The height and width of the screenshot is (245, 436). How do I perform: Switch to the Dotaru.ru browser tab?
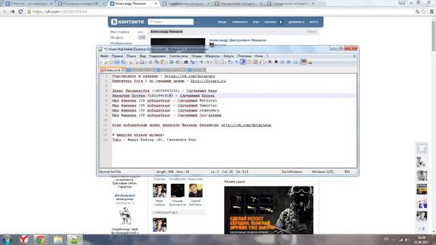29,3
